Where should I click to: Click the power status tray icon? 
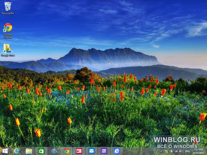171,151
